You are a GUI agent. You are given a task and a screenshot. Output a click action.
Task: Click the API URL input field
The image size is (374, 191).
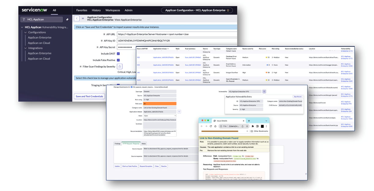point(177,34)
